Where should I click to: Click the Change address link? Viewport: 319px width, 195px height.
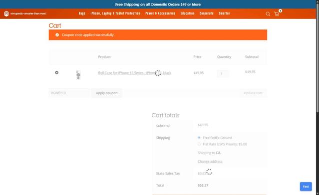pos(210,162)
